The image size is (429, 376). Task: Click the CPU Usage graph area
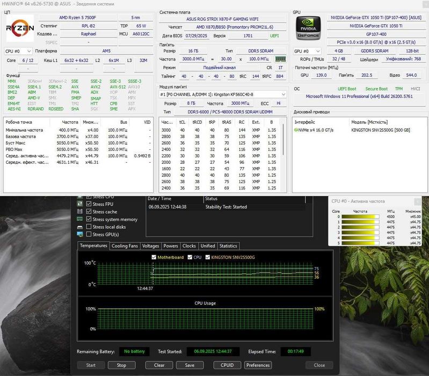206,319
